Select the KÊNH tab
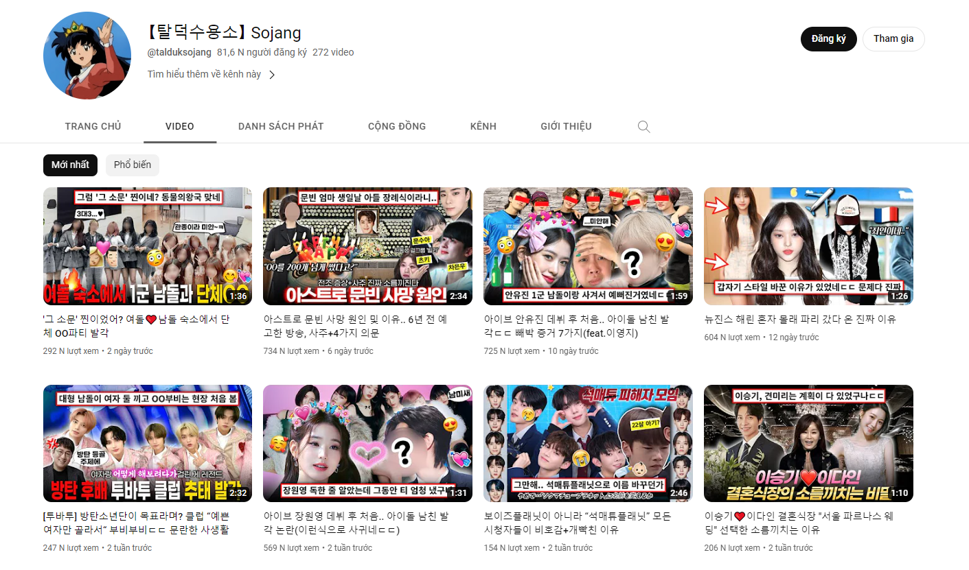Viewport: 969px width, 570px height. (x=483, y=126)
